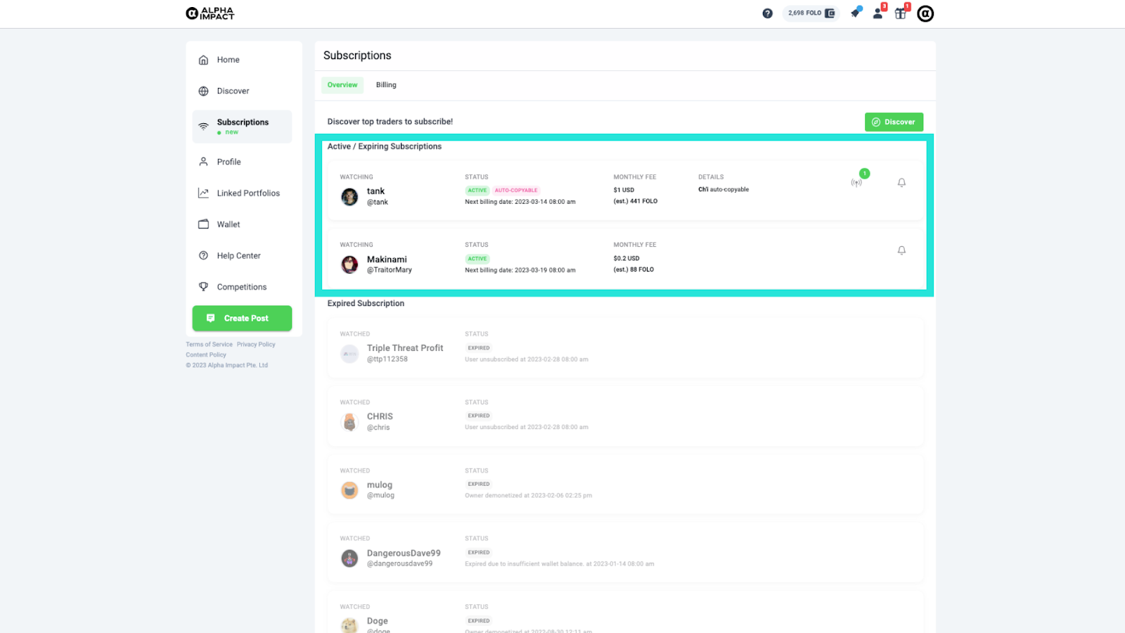Click the Expired Subscription heading
1125x633 pixels.
[x=366, y=304]
